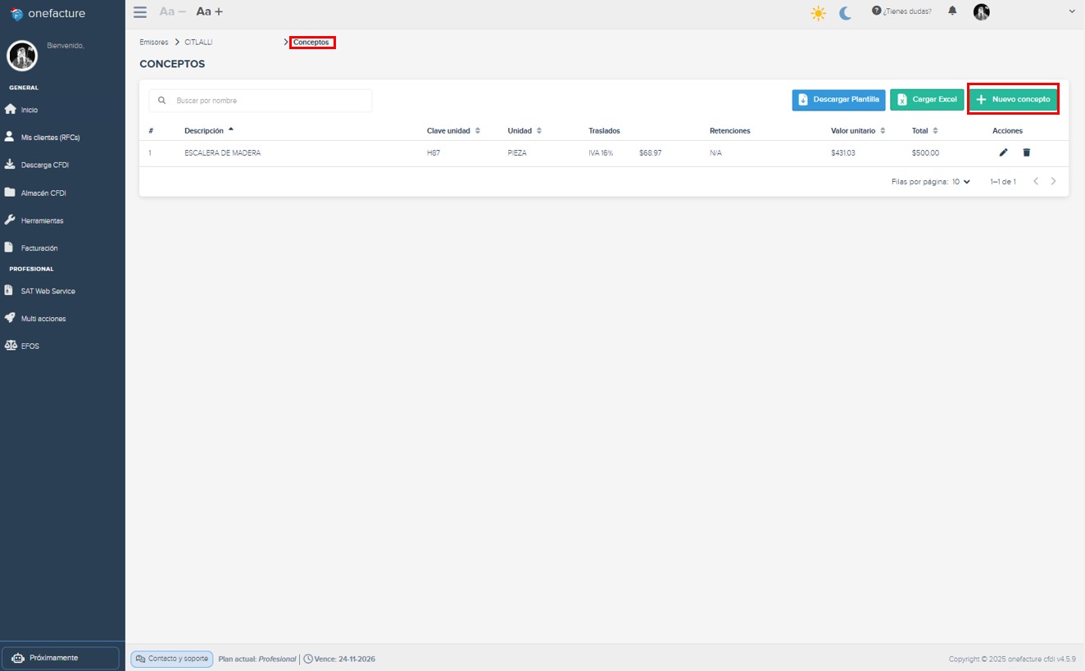Create a concept with Nuevo concepto button
Viewport: 1085px width, 671px height.
coord(1013,98)
